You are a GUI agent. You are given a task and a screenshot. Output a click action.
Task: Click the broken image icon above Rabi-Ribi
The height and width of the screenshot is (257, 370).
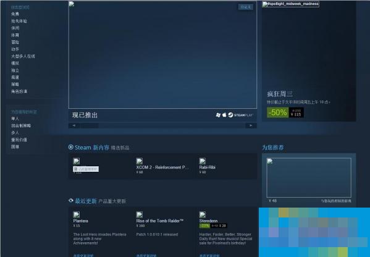pos(203,161)
